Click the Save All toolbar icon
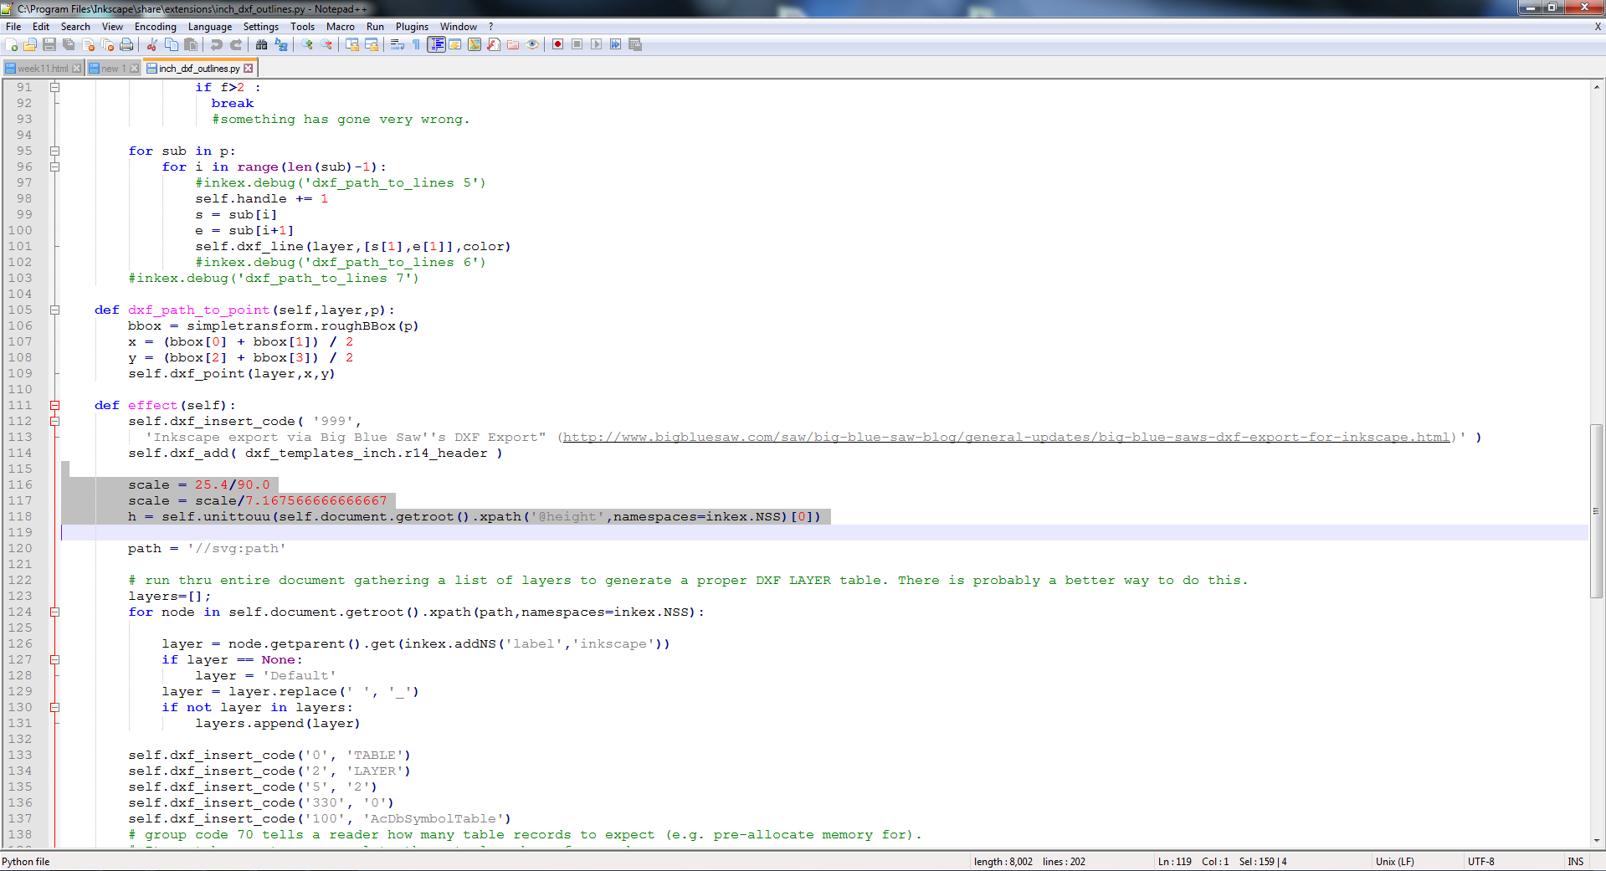Image resolution: width=1606 pixels, height=871 pixels. tap(69, 44)
